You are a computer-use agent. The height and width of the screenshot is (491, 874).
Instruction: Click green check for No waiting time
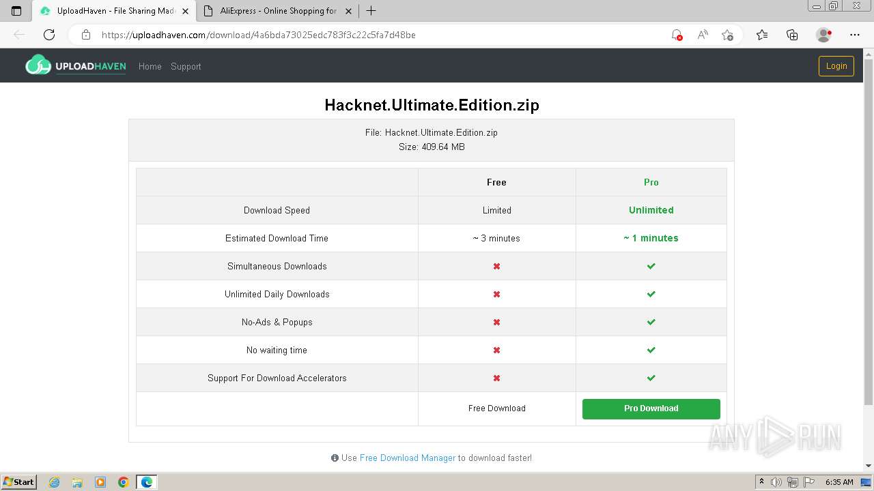[x=651, y=350]
